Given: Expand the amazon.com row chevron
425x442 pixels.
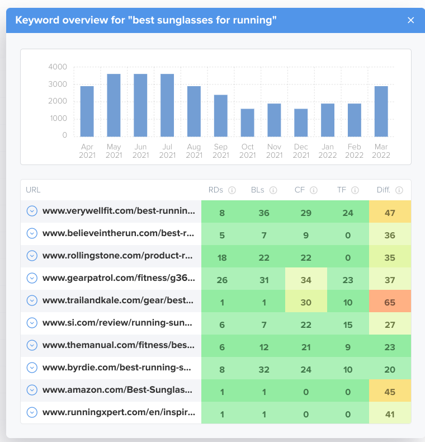Looking at the screenshot, I should click(x=32, y=390).
